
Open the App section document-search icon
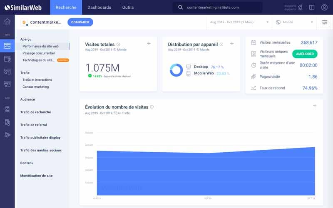pyautogui.click(x=7, y=122)
